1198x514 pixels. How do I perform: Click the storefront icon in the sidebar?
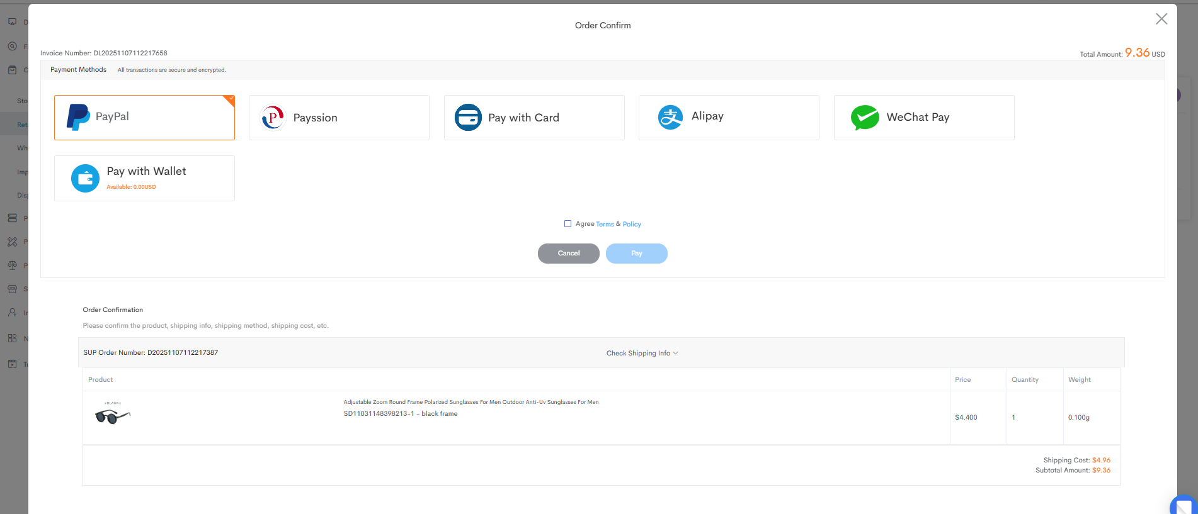(12, 289)
